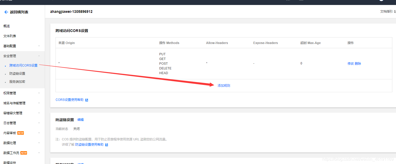The height and width of the screenshot is (164, 396).
Task: Click the 防盗链设置 section title
Action: 65,120
